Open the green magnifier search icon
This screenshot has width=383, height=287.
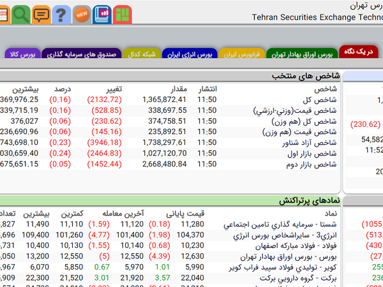click(x=21, y=15)
